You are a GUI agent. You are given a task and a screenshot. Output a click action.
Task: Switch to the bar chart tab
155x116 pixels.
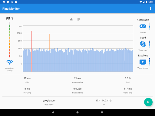[x=71, y=19]
